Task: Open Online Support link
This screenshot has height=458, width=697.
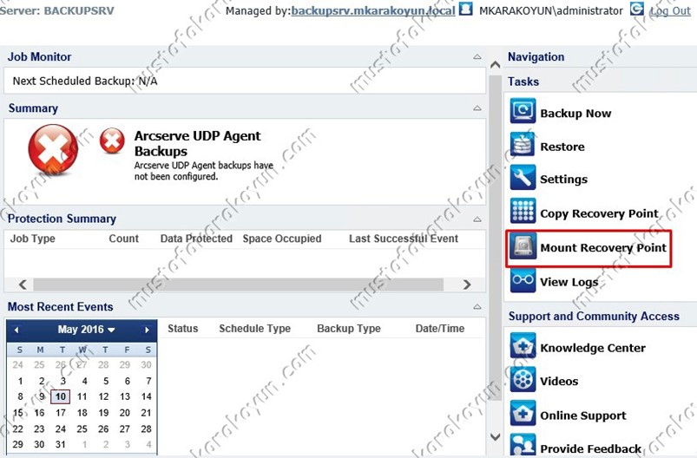Action: 583,415
